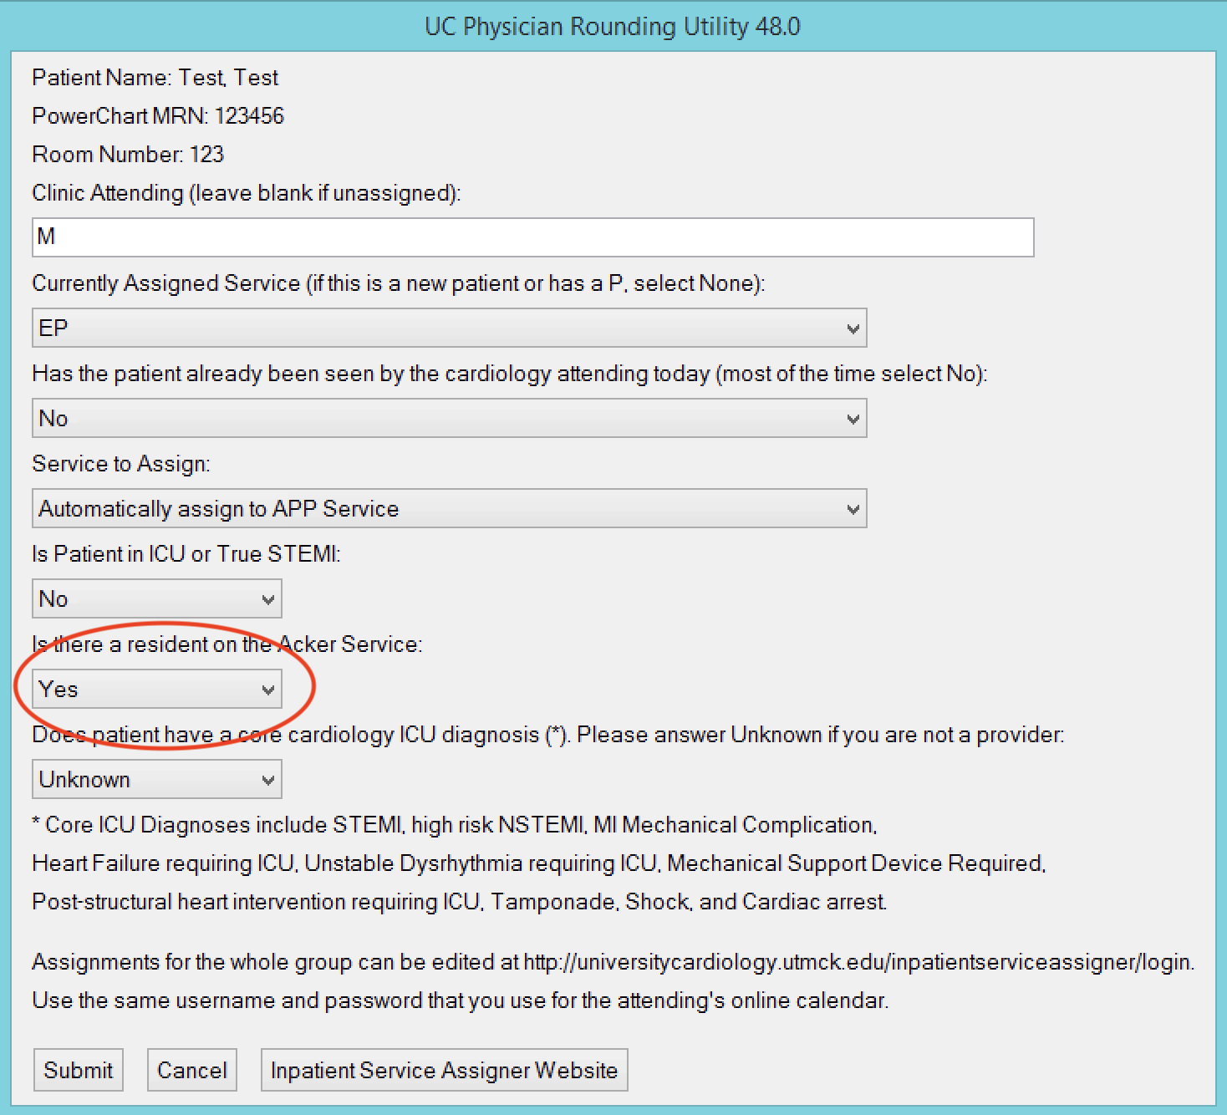Open the Currently Assigned Service dropdown showing EP
This screenshot has width=1227, height=1115.
[449, 328]
